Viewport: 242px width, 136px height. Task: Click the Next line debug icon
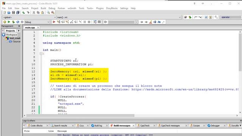tap(63, 22)
